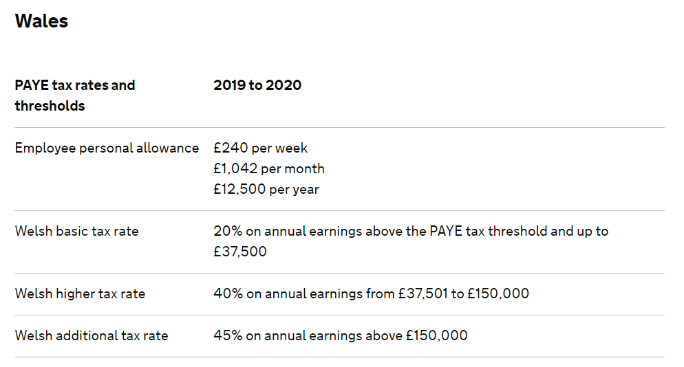The image size is (684, 367).
Task: Select the Welsh higher tax rate label
Action: pos(81,293)
